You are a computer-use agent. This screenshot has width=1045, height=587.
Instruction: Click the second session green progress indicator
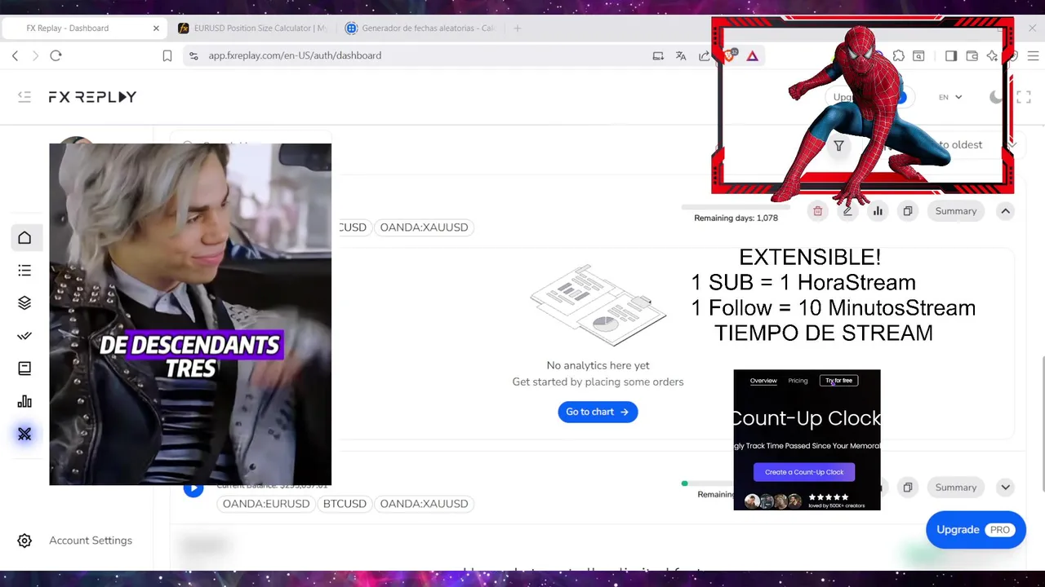[x=684, y=483]
